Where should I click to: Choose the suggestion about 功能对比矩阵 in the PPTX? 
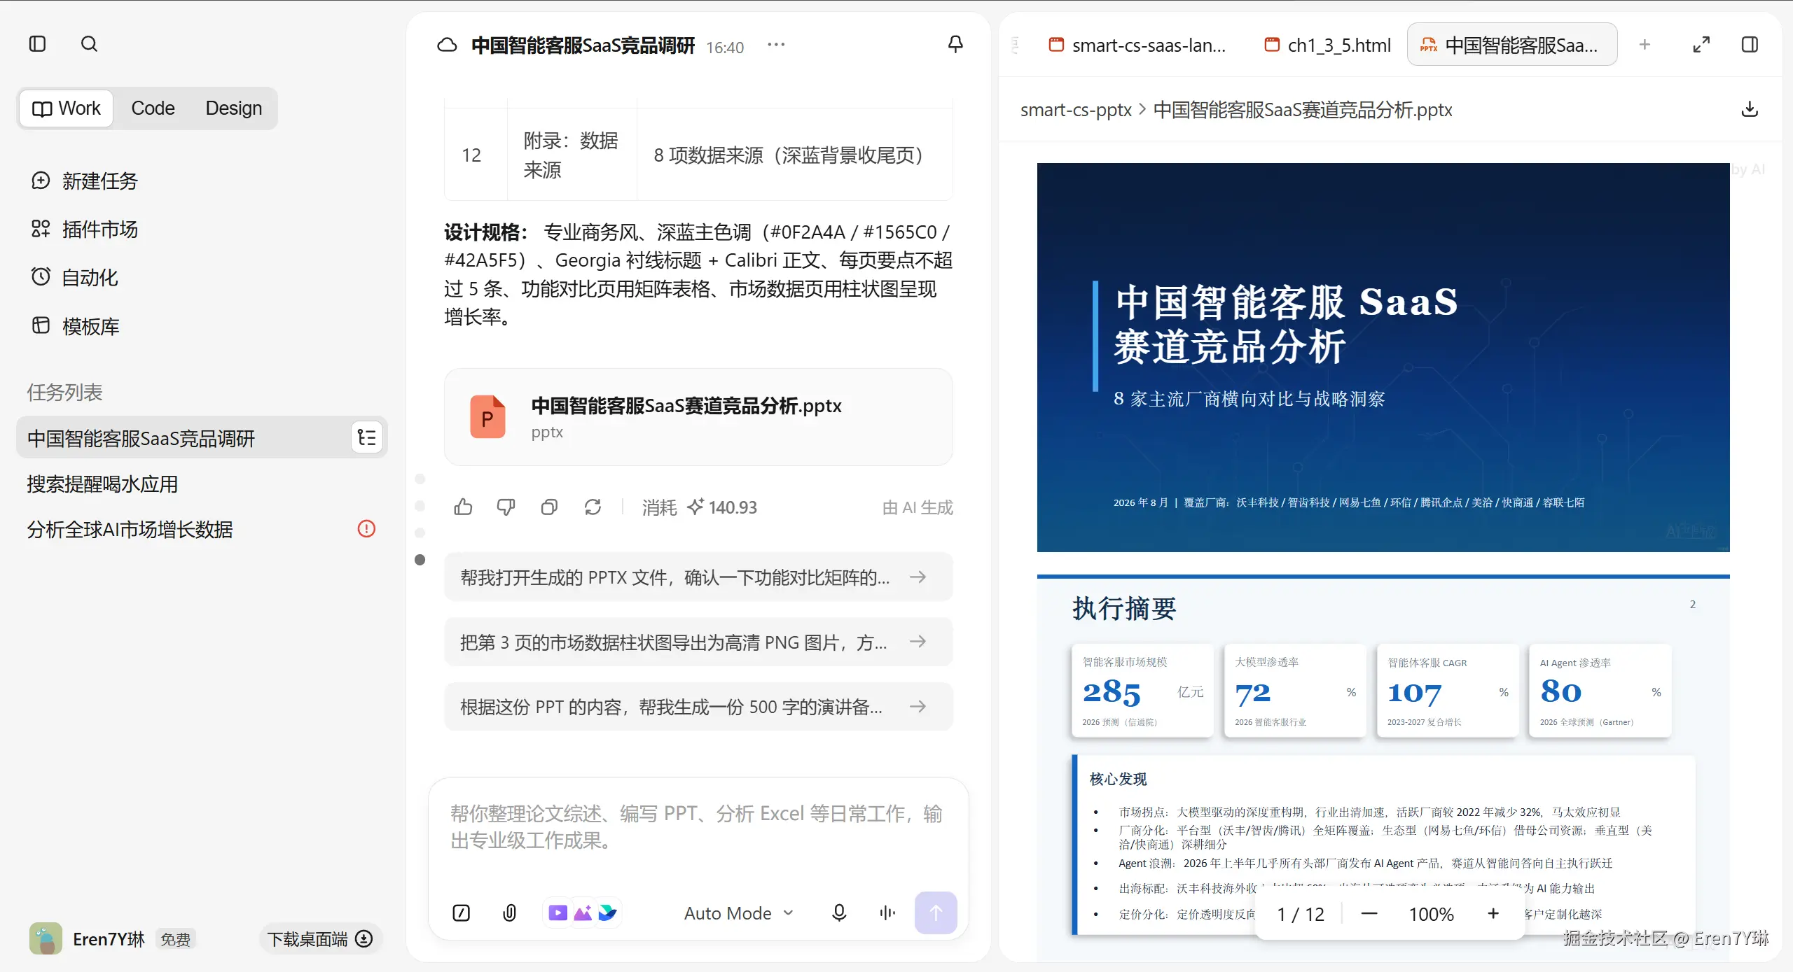click(698, 577)
